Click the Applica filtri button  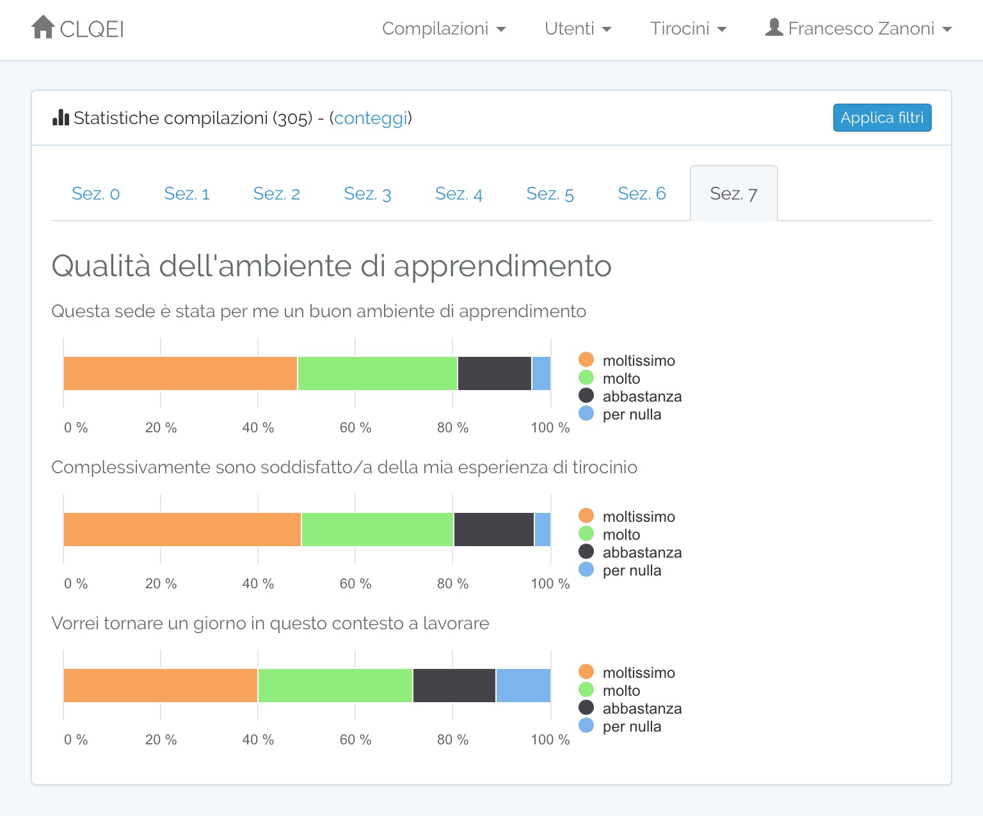click(882, 118)
